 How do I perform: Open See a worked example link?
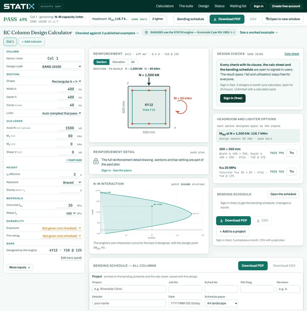[259, 32]
